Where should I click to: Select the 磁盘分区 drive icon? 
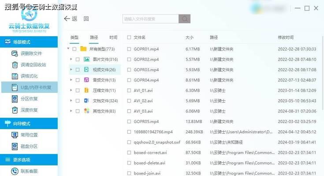coord(15,147)
